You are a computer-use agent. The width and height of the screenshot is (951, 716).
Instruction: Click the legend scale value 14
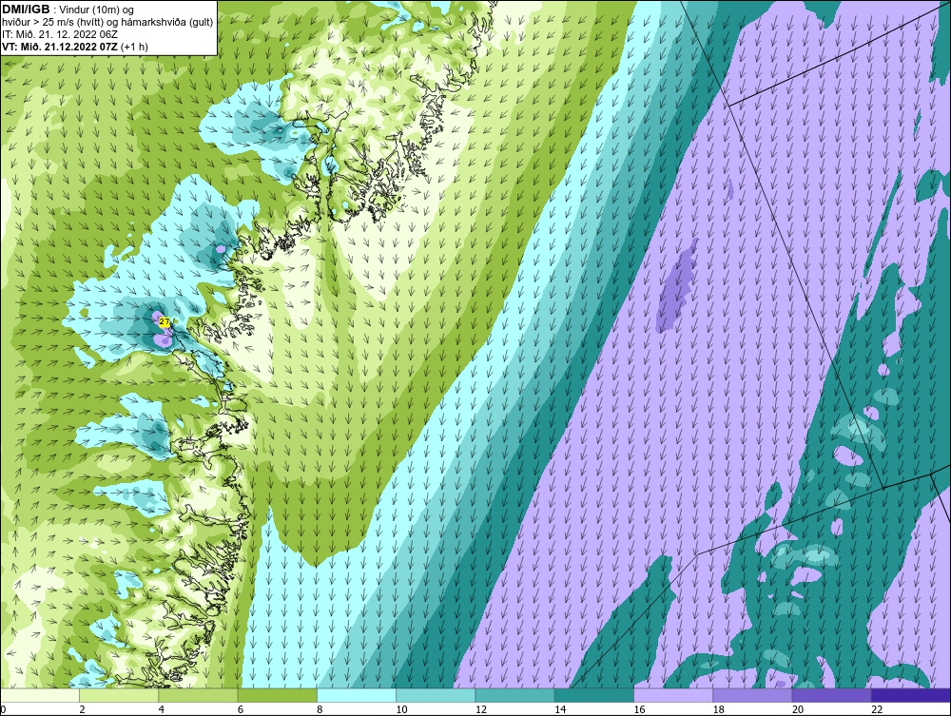point(560,710)
